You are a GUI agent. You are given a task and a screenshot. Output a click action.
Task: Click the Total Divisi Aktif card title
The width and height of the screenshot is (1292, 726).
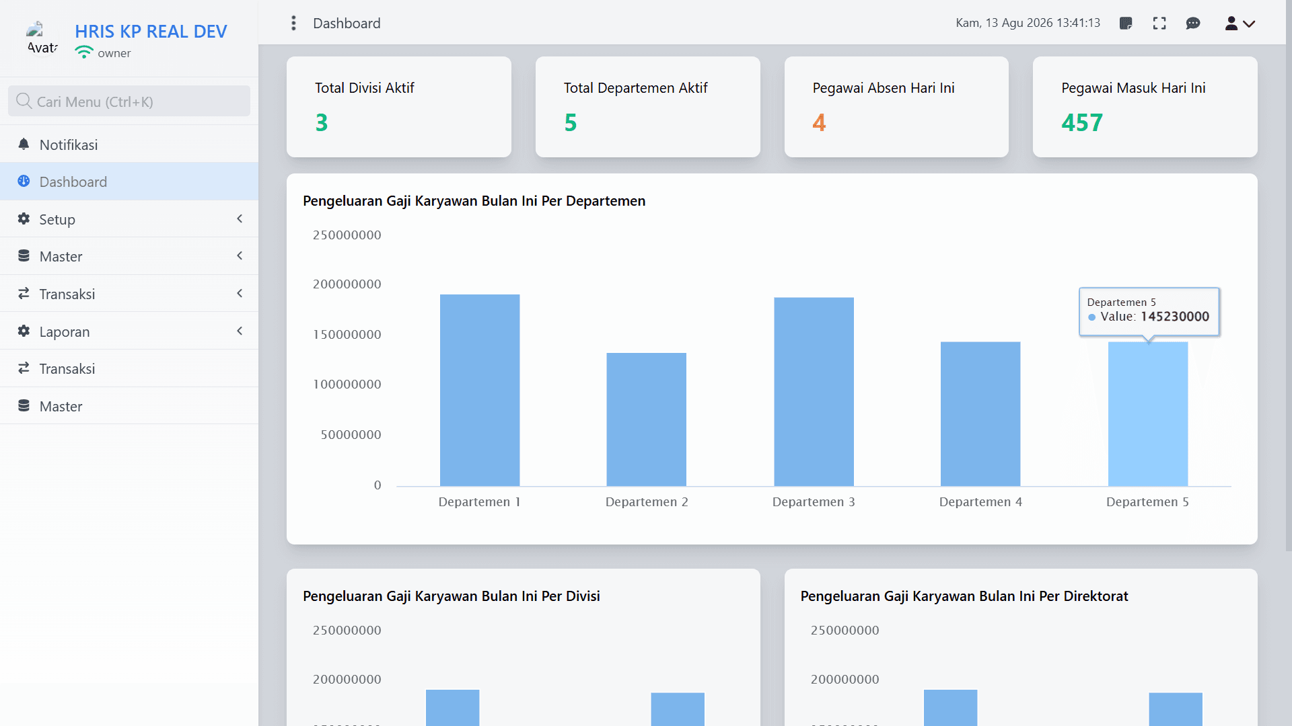(x=365, y=88)
